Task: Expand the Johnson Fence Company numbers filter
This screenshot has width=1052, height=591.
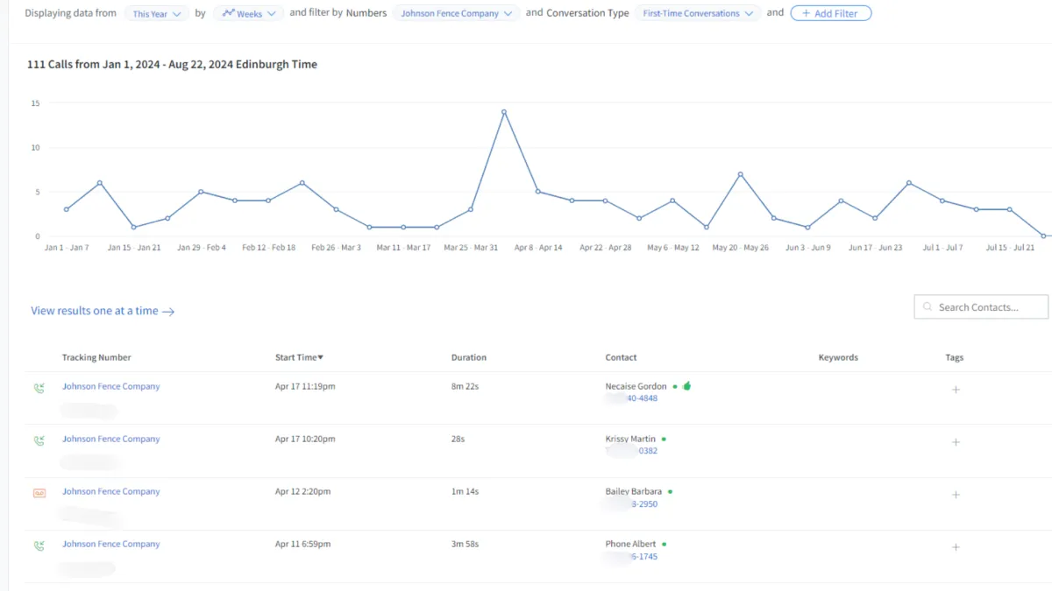Action: (456, 14)
